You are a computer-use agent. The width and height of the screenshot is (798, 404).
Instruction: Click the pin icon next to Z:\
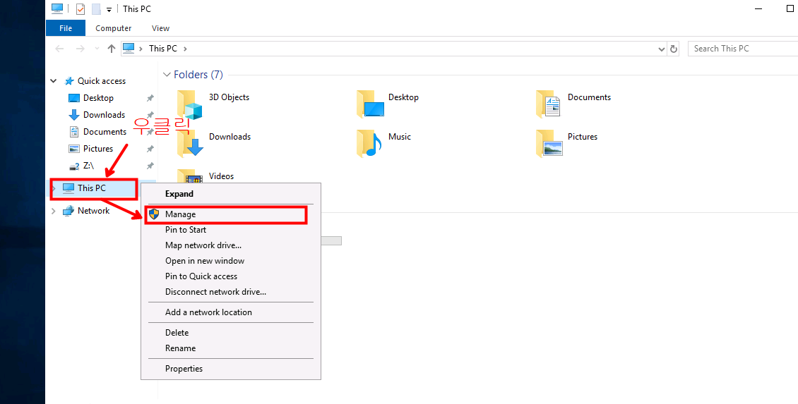pyautogui.click(x=150, y=166)
